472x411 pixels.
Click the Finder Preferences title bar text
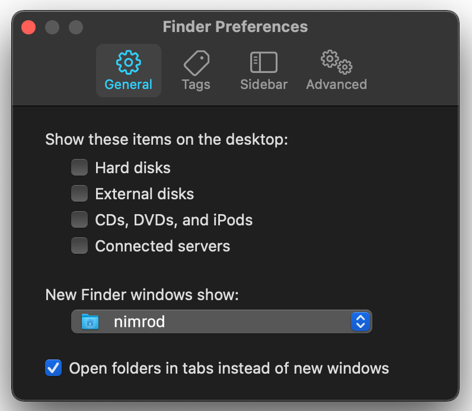pyautogui.click(x=235, y=27)
